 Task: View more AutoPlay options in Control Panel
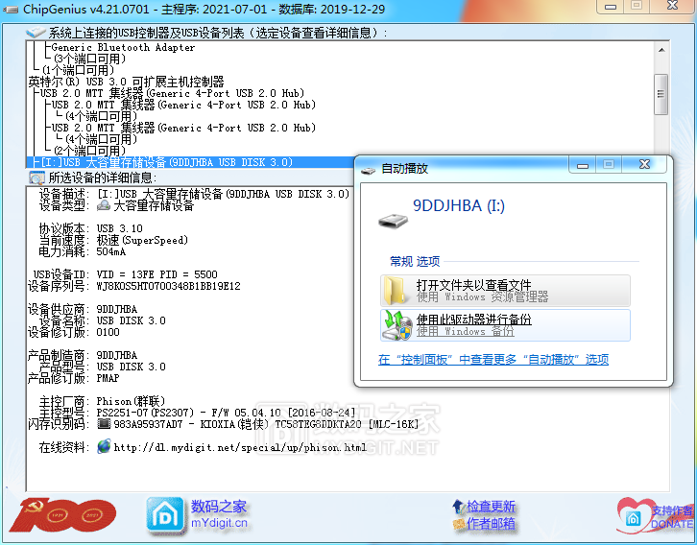pyautogui.click(x=493, y=360)
